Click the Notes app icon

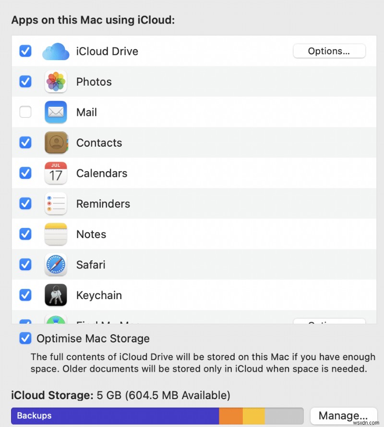click(56, 234)
